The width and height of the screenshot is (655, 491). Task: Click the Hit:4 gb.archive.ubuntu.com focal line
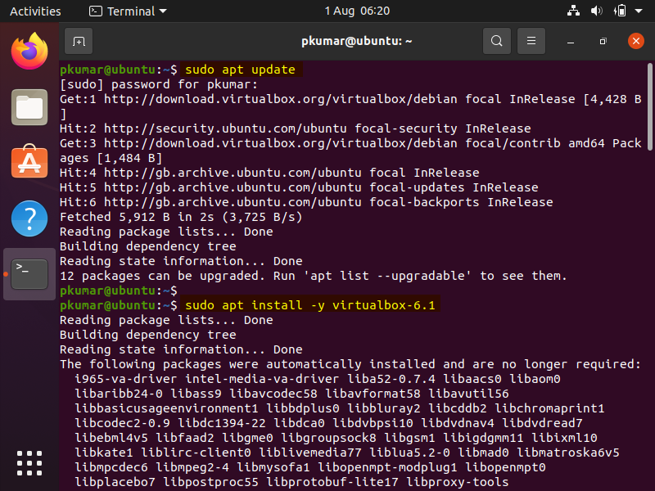269,173
